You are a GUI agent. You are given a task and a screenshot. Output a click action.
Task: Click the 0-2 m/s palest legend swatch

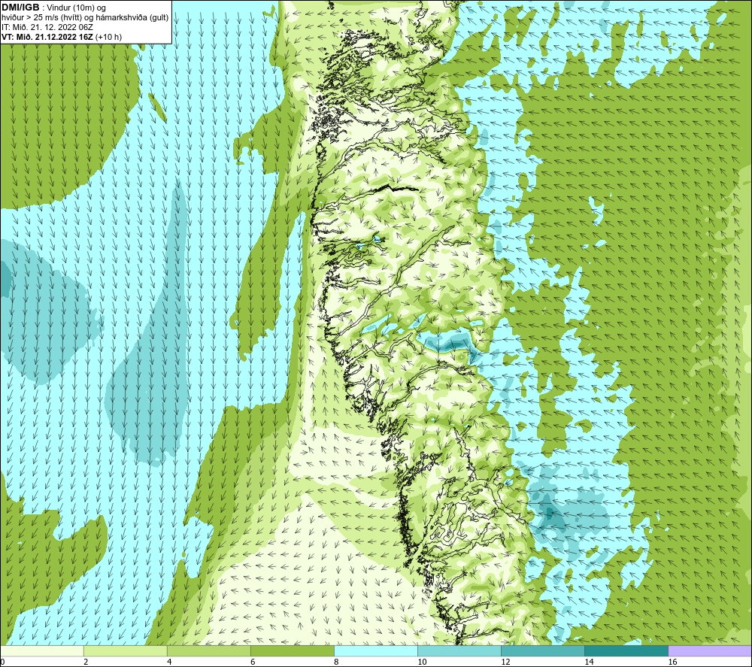[42, 650]
